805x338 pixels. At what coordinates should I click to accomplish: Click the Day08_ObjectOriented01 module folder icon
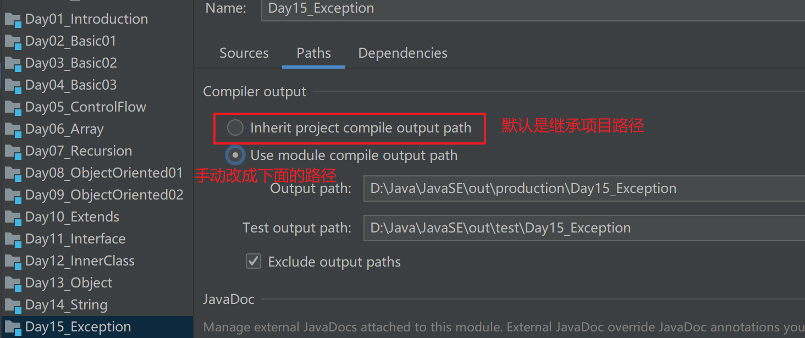point(13,174)
